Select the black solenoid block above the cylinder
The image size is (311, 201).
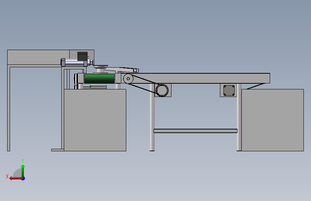pyautogui.click(x=83, y=56)
